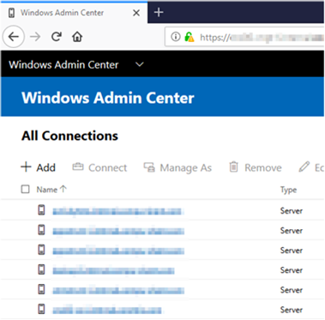The height and width of the screenshot is (320, 325).
Task: Click the Connect toolbar button
Action: tap(99, 167)
